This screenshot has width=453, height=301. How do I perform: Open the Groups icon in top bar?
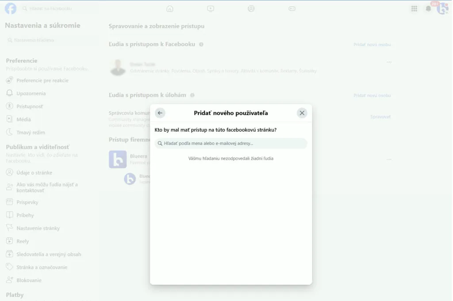tap(251, 8)
